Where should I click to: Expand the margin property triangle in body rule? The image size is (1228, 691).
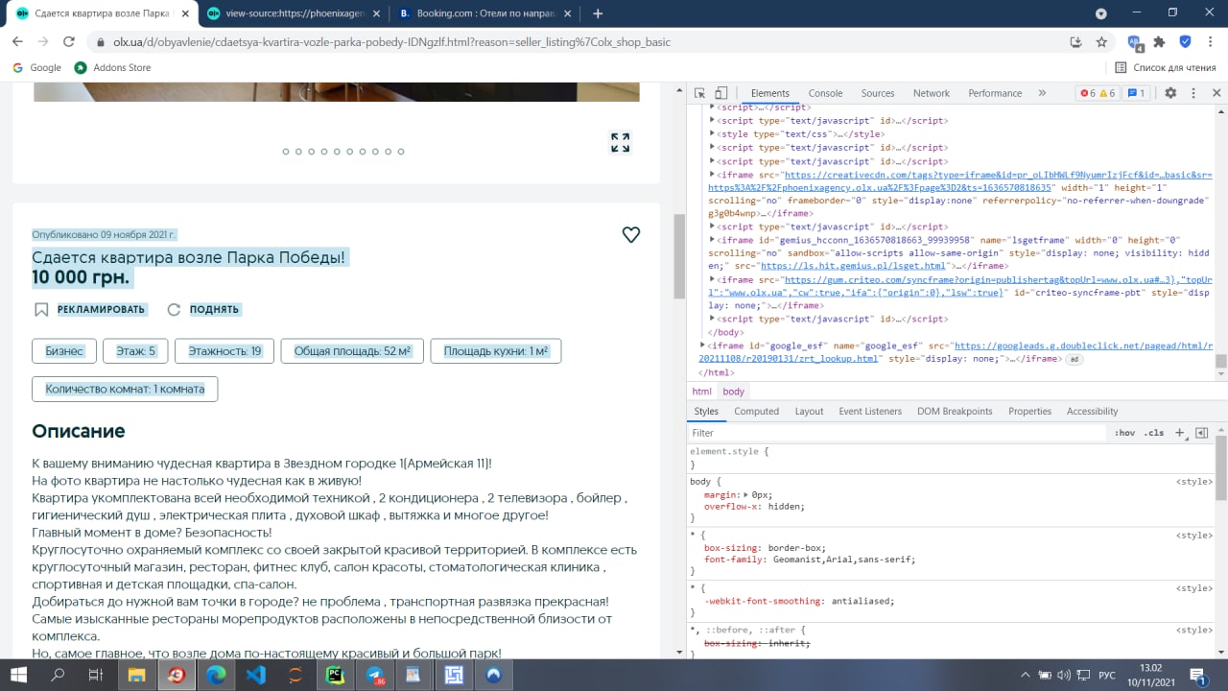pyautogui.click(x=746, y=494)
